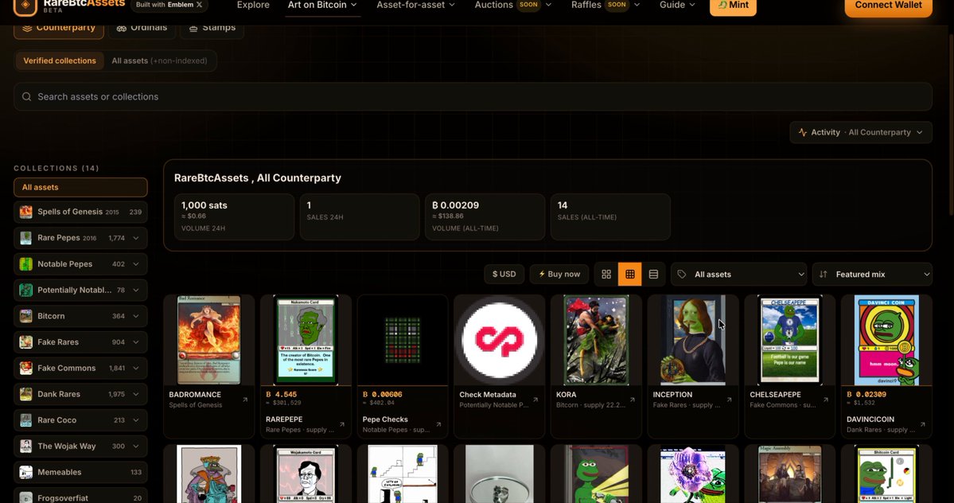Open the Featured mix sort dropdown
Screen dimensions: 954x503
point(872,275)
